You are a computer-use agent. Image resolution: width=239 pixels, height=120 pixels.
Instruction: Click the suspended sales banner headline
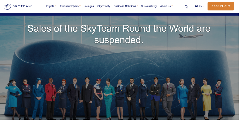(x=119, y=34)
